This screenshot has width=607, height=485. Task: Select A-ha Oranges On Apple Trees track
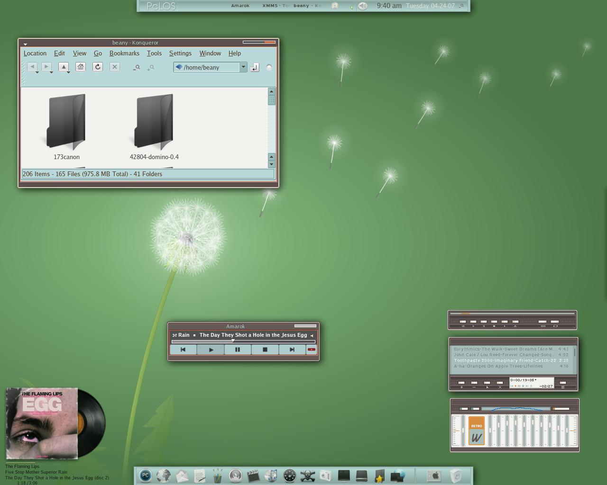511,366
